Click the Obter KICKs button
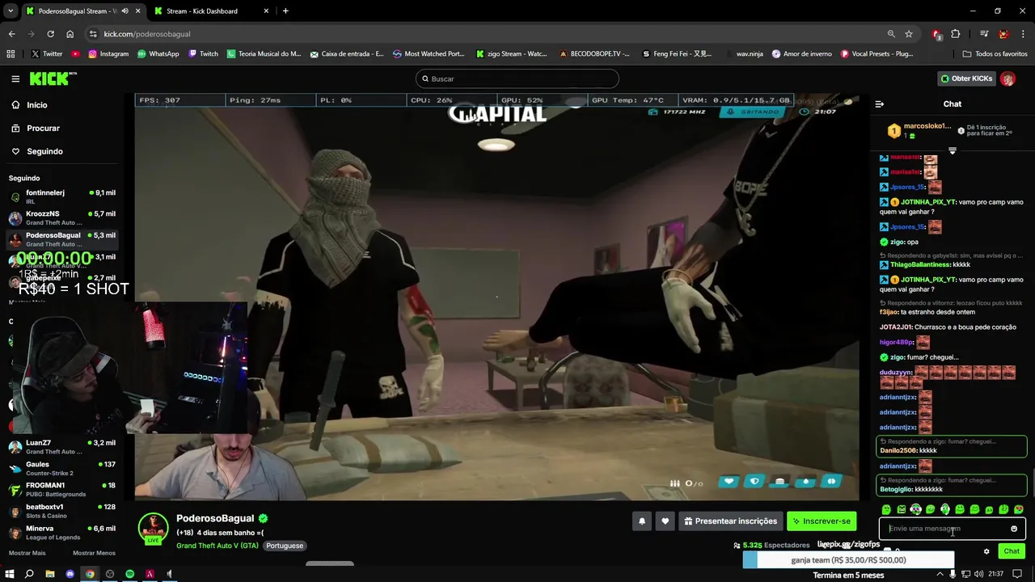This screenshot has height=582, width=1035. 966,78
